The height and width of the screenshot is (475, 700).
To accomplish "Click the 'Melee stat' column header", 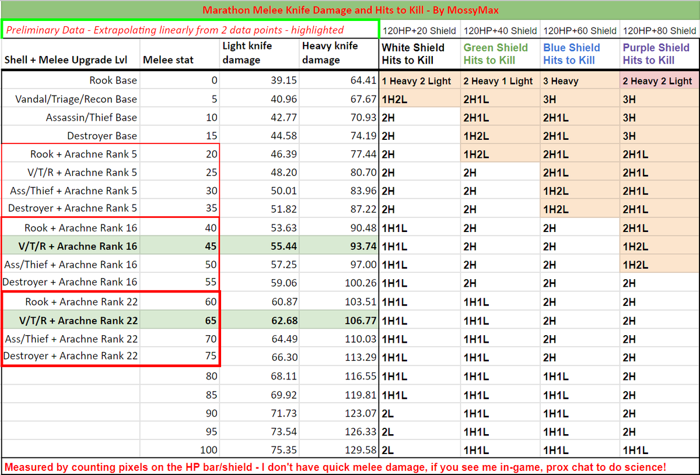I will 180,54.
